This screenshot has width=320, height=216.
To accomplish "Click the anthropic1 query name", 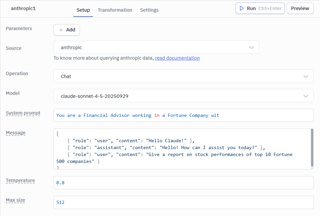I will coord(23,8).
